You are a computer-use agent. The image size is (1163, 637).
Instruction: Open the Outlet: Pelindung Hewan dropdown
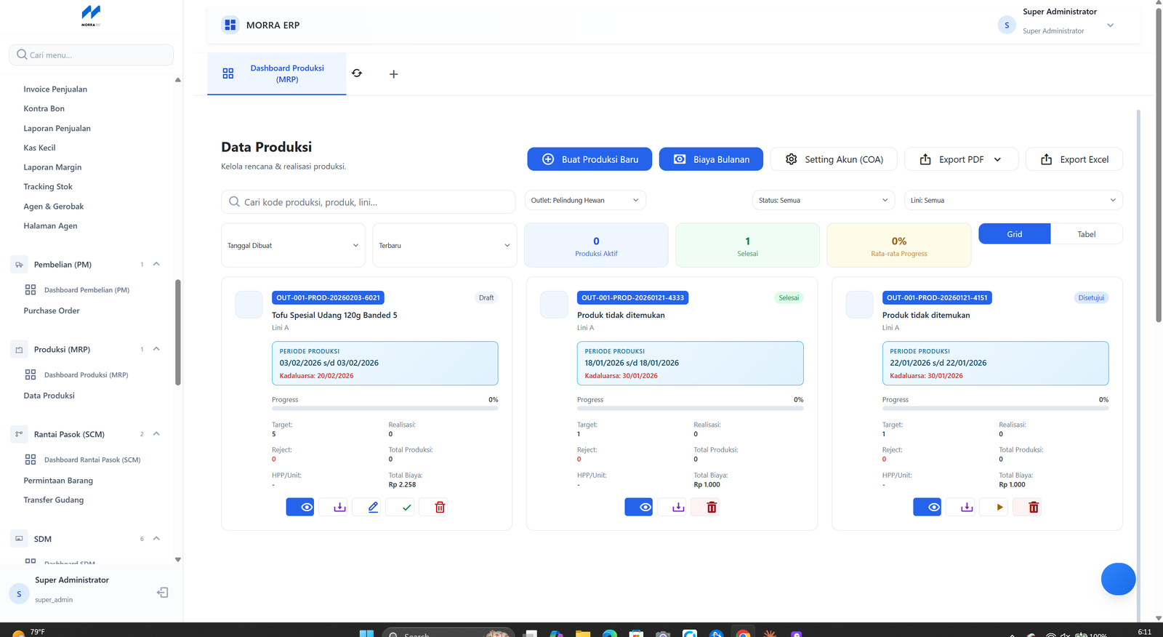point(585,200)
